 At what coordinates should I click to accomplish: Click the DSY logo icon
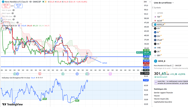tap(155, 36)
